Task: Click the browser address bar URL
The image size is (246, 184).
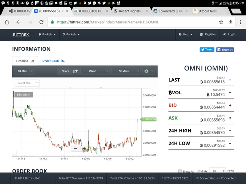Action: click(x=108, y=22)
